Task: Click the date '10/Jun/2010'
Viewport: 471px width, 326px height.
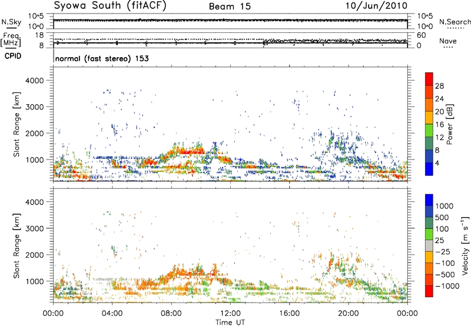Action: click(x=376, y=6)
